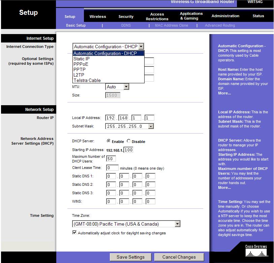Click the Save Settings button
This screenshot has height=263, width=274.
(130, 257)
